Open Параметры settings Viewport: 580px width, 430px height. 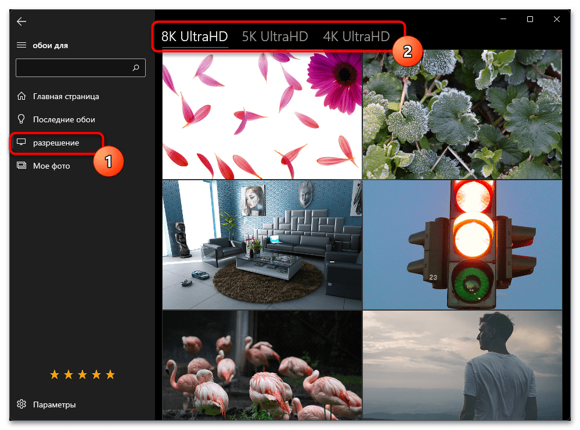click(55, 405)
